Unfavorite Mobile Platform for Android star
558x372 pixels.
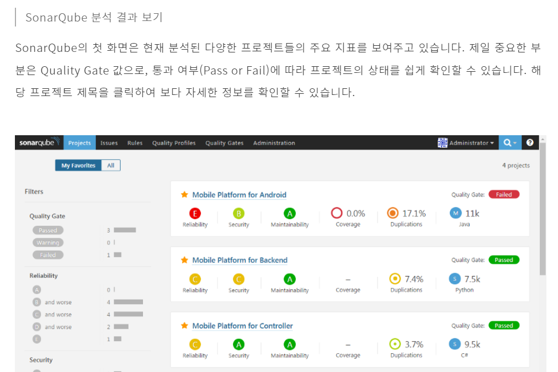[x=184, y=194]
